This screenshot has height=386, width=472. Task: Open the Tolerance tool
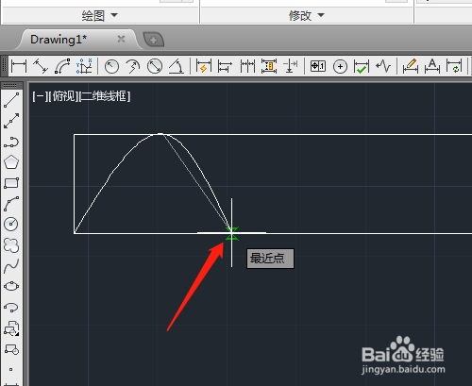tap(318, 66)
